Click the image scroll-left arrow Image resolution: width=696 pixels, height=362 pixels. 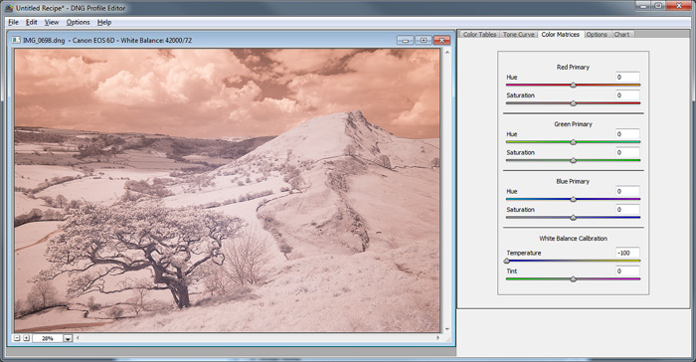(x=79, y=338)
